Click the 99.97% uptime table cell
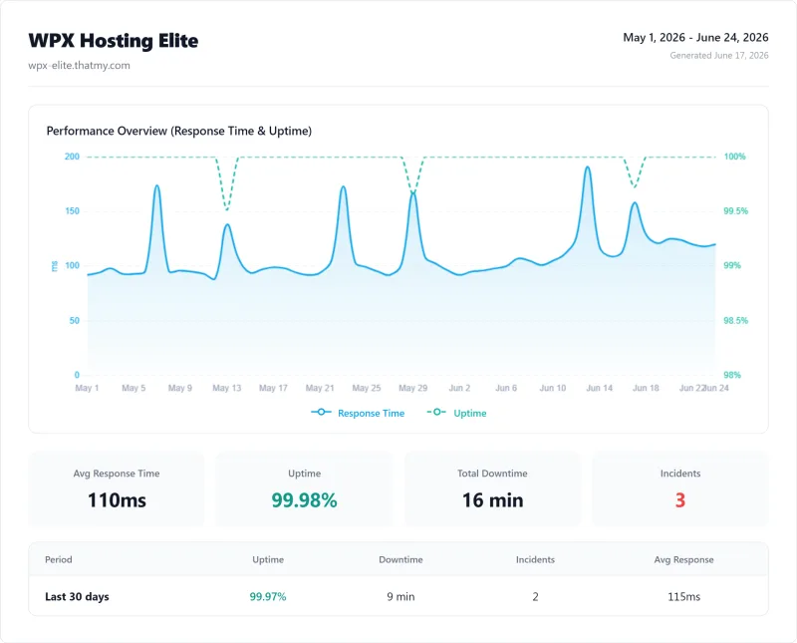 pyautogui.click(x=268, y=597)
